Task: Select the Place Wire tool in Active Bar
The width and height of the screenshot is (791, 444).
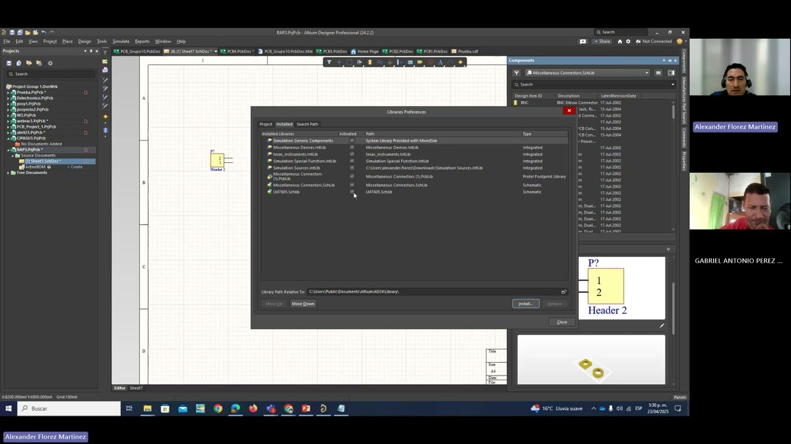Action: point(380,62)
